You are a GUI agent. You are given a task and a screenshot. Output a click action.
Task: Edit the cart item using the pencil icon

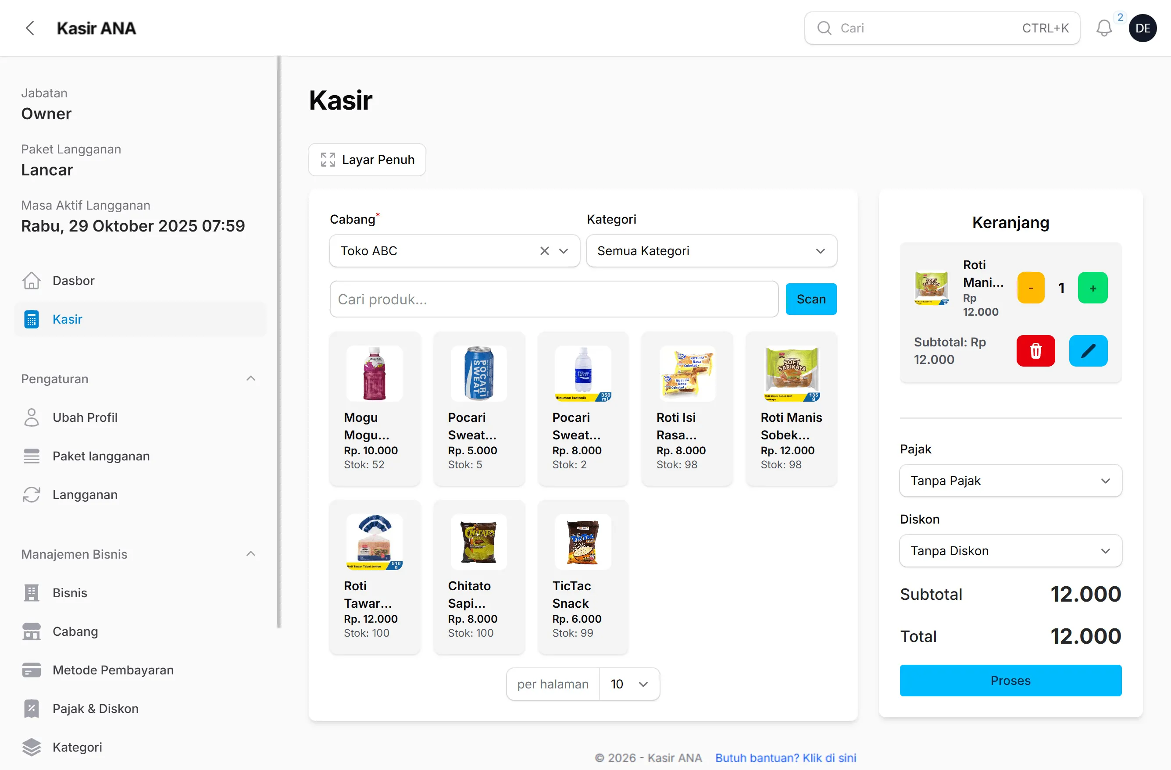[x=1088, y=351]
